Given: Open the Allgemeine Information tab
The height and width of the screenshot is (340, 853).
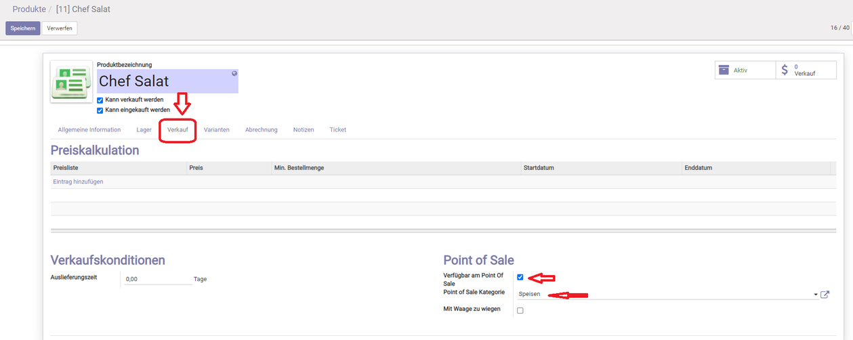Looking at the screenshot, I should (x=89, y=129).
